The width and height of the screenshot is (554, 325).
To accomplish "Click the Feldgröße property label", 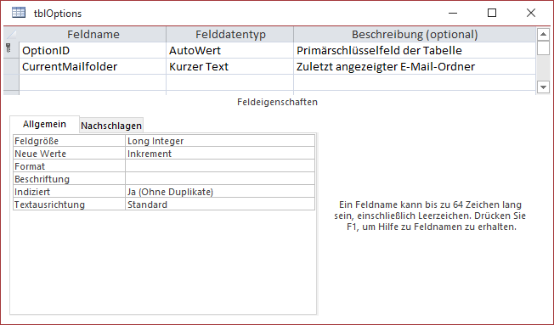I will pos(70,141).
